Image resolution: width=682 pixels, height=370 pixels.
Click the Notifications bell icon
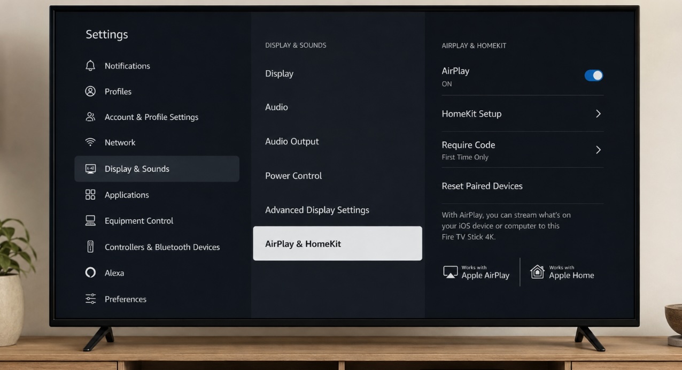pos(90,66)
